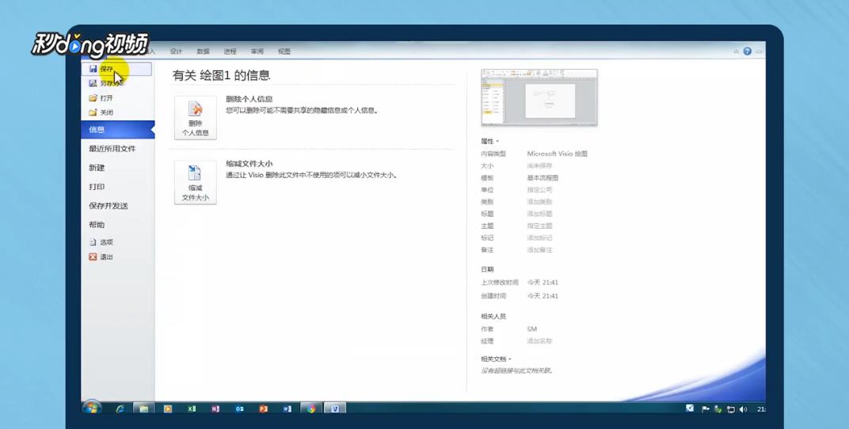Screen dimensions: 849x429
Task: Click the 添加标题 field
Action: coord(540,214)
